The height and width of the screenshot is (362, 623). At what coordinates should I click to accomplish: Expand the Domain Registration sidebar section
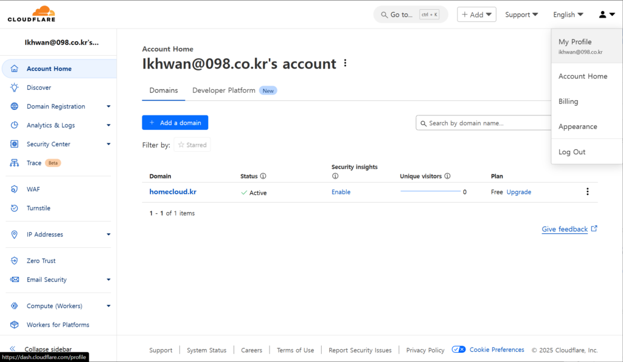pyautogui.click(x=108, y=106)
